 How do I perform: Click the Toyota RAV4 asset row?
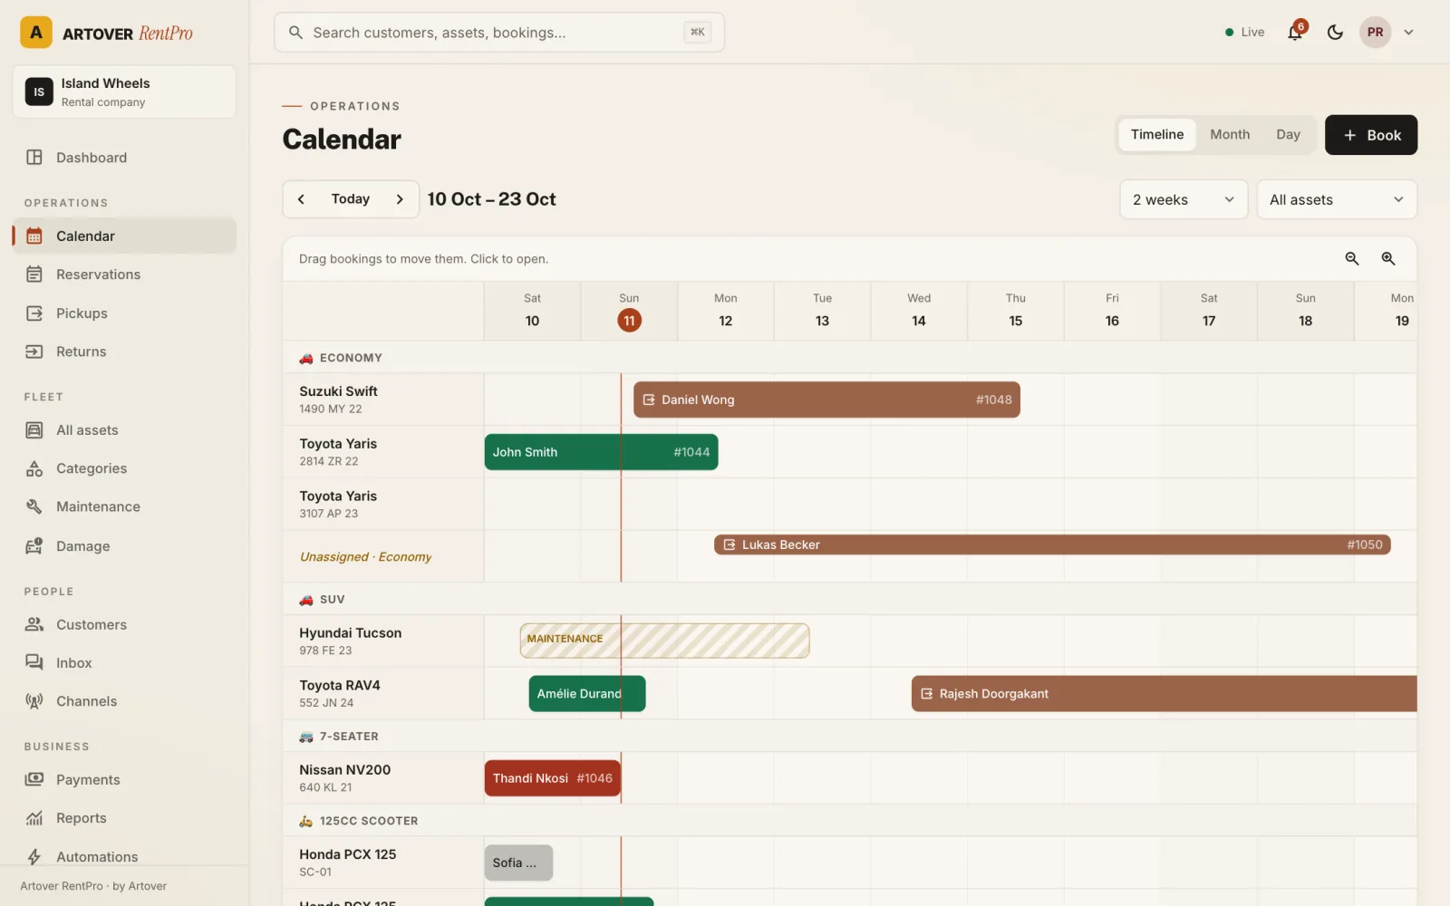383,694
